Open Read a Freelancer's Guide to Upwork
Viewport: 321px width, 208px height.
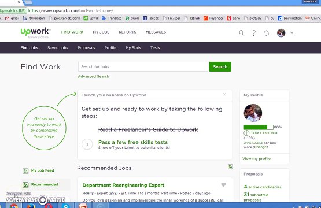(x=148, y=129)
